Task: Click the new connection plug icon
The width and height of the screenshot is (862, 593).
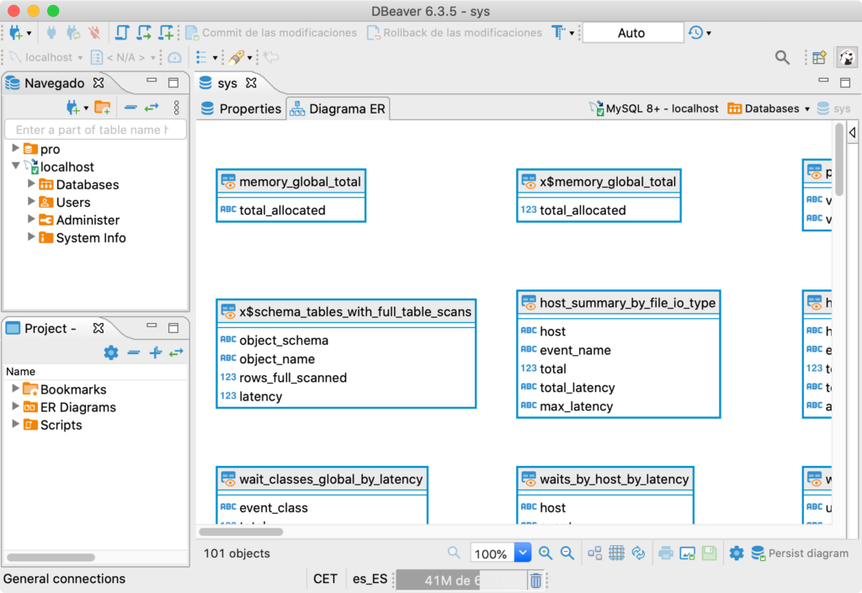Action: [x=15, y=33]
